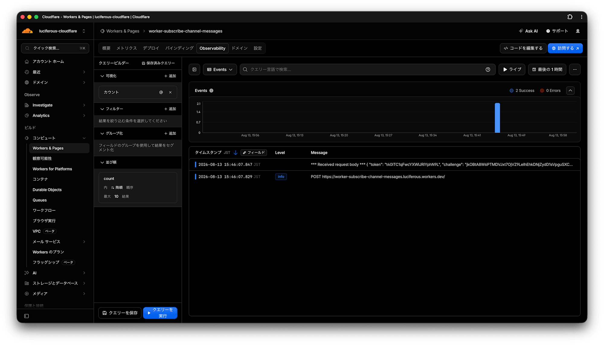The width and height of the screenshot is (604, 345).
Task: Click the 最近 clock icon
Action: 27,72
